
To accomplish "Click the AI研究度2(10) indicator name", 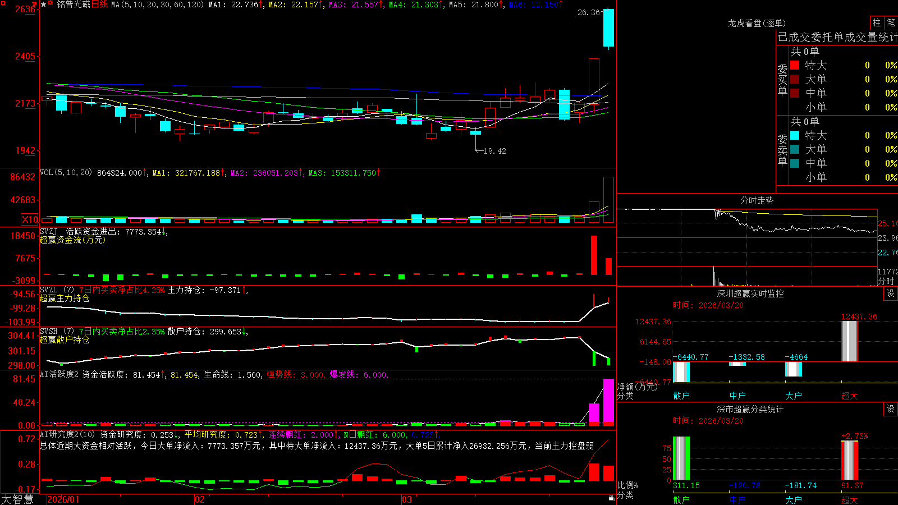I will coord(67,434).
